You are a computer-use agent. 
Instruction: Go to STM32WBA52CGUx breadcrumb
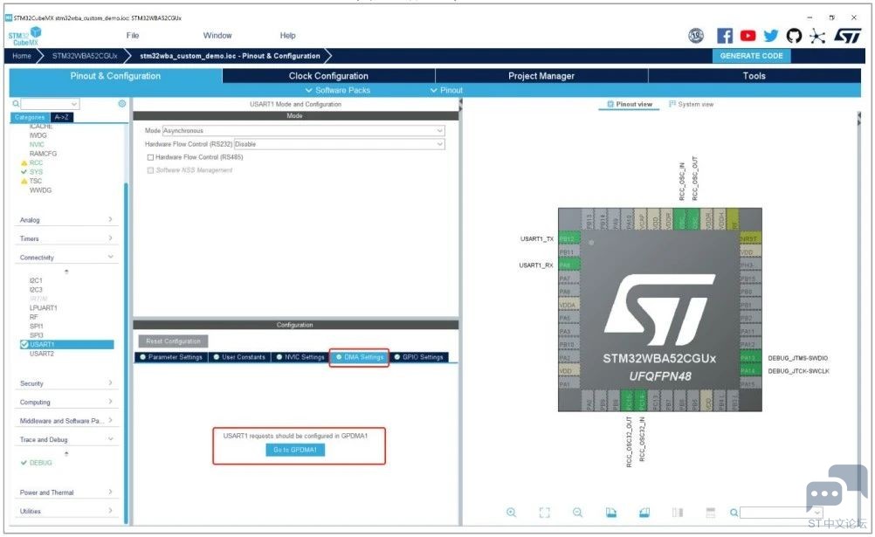coord(85,56)
